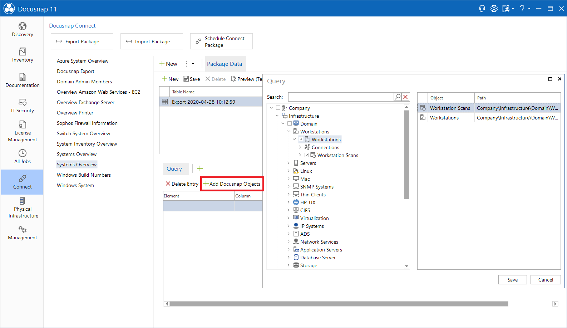Open the layout options icon in title bar

tap(506, 9)
